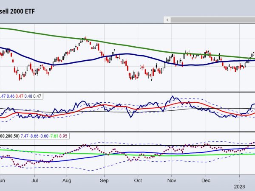Screen dimensions: 255x191
Task: Click the -0.60 value in bottom indicator legend
Action: click(x=44, y=136)
